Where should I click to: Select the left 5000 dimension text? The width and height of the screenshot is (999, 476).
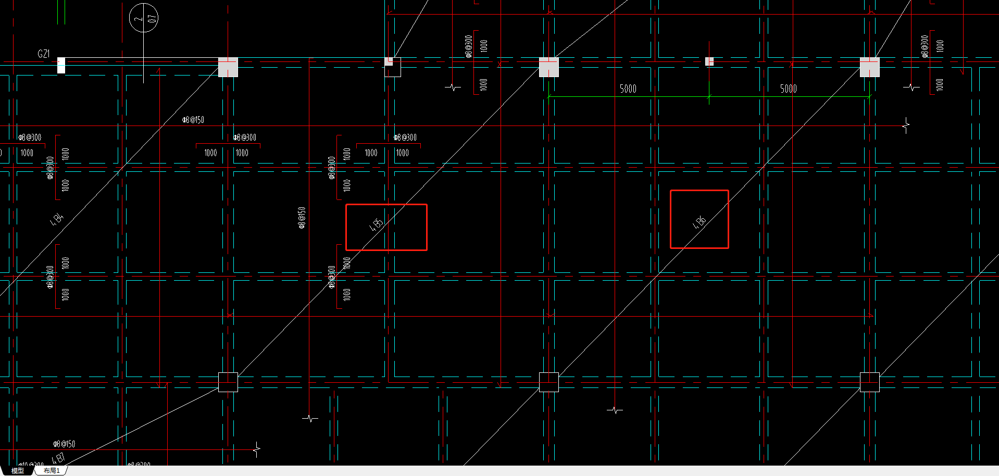pyautogui.click(x=628, y=89)
